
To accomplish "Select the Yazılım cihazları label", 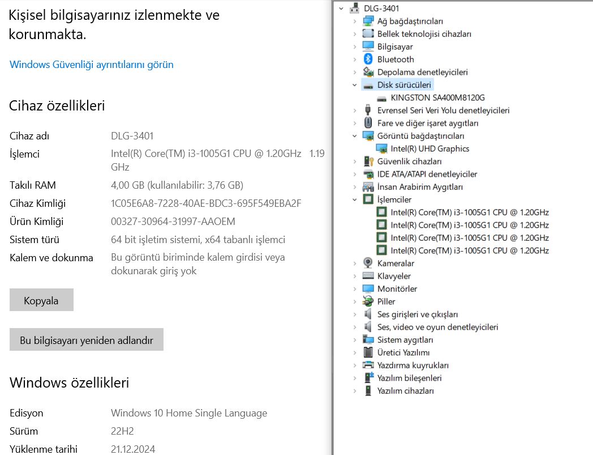I will click(405, 390).
